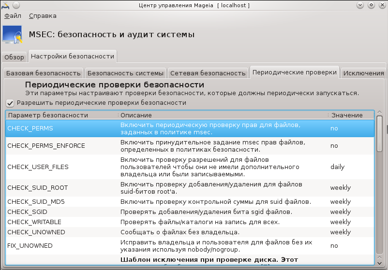Switch to Сетевая безопасность tab
388x270 pixels.
[208, 73]
